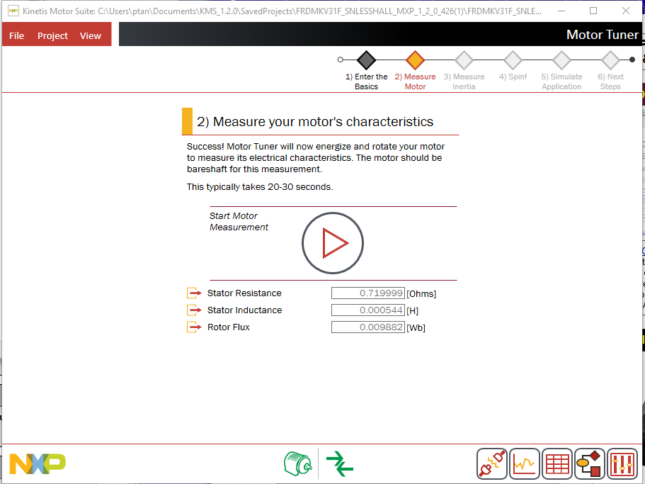The height and width of the screenshot is (484, 645).
Task: Click the 'Stator Resistance' label text
Action: [244, 293]
